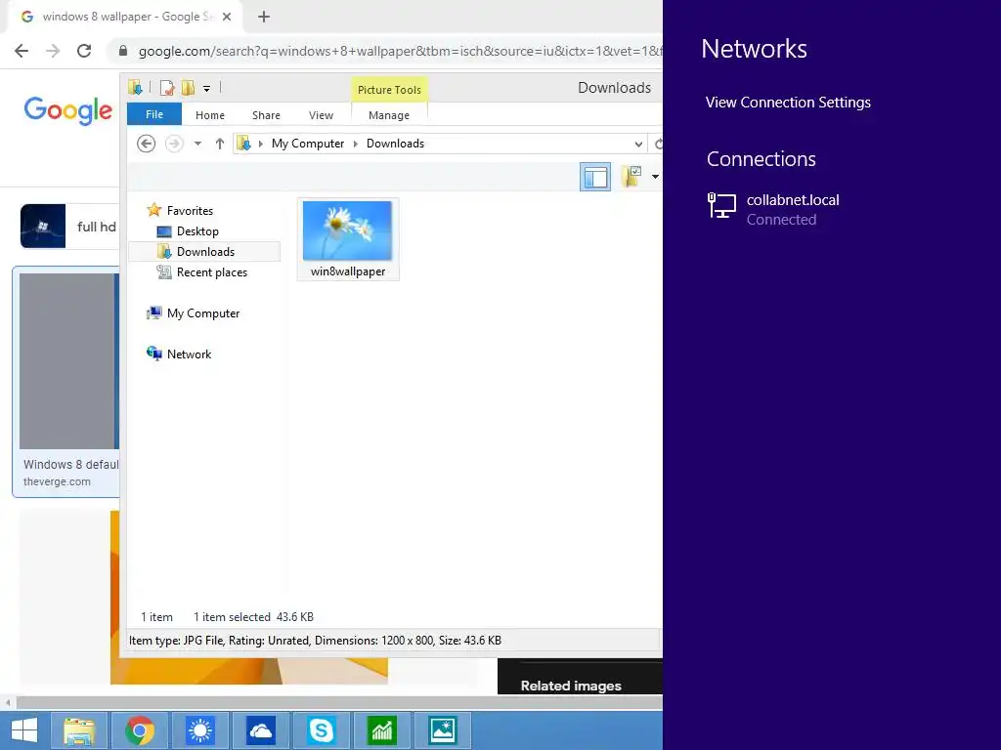Open the Photos app taskbar icon

[x=443, y=730]
